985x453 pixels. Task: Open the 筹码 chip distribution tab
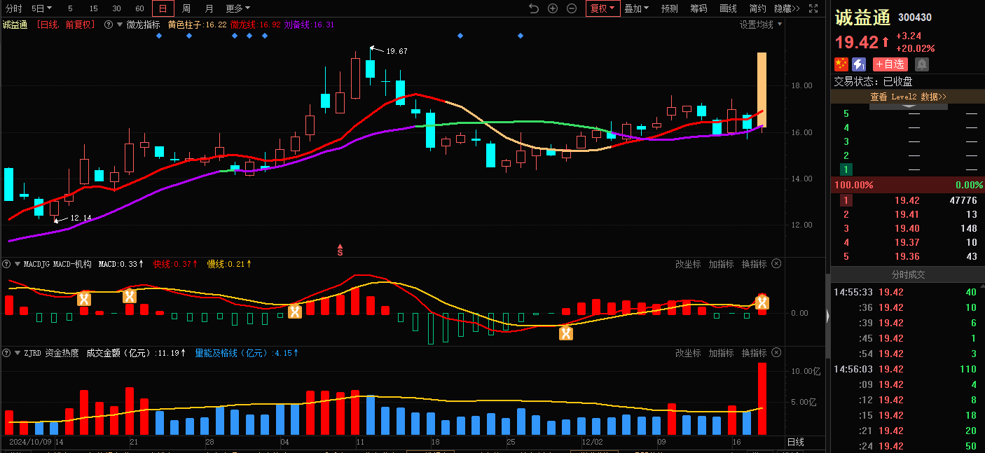pyautogui.click(x=698, y=8)
